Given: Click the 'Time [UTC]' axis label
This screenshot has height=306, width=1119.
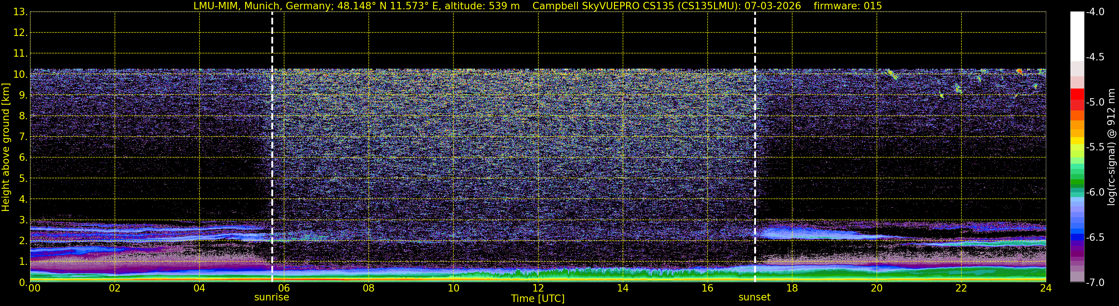Looking at the screenshot, I should point(538,299).
